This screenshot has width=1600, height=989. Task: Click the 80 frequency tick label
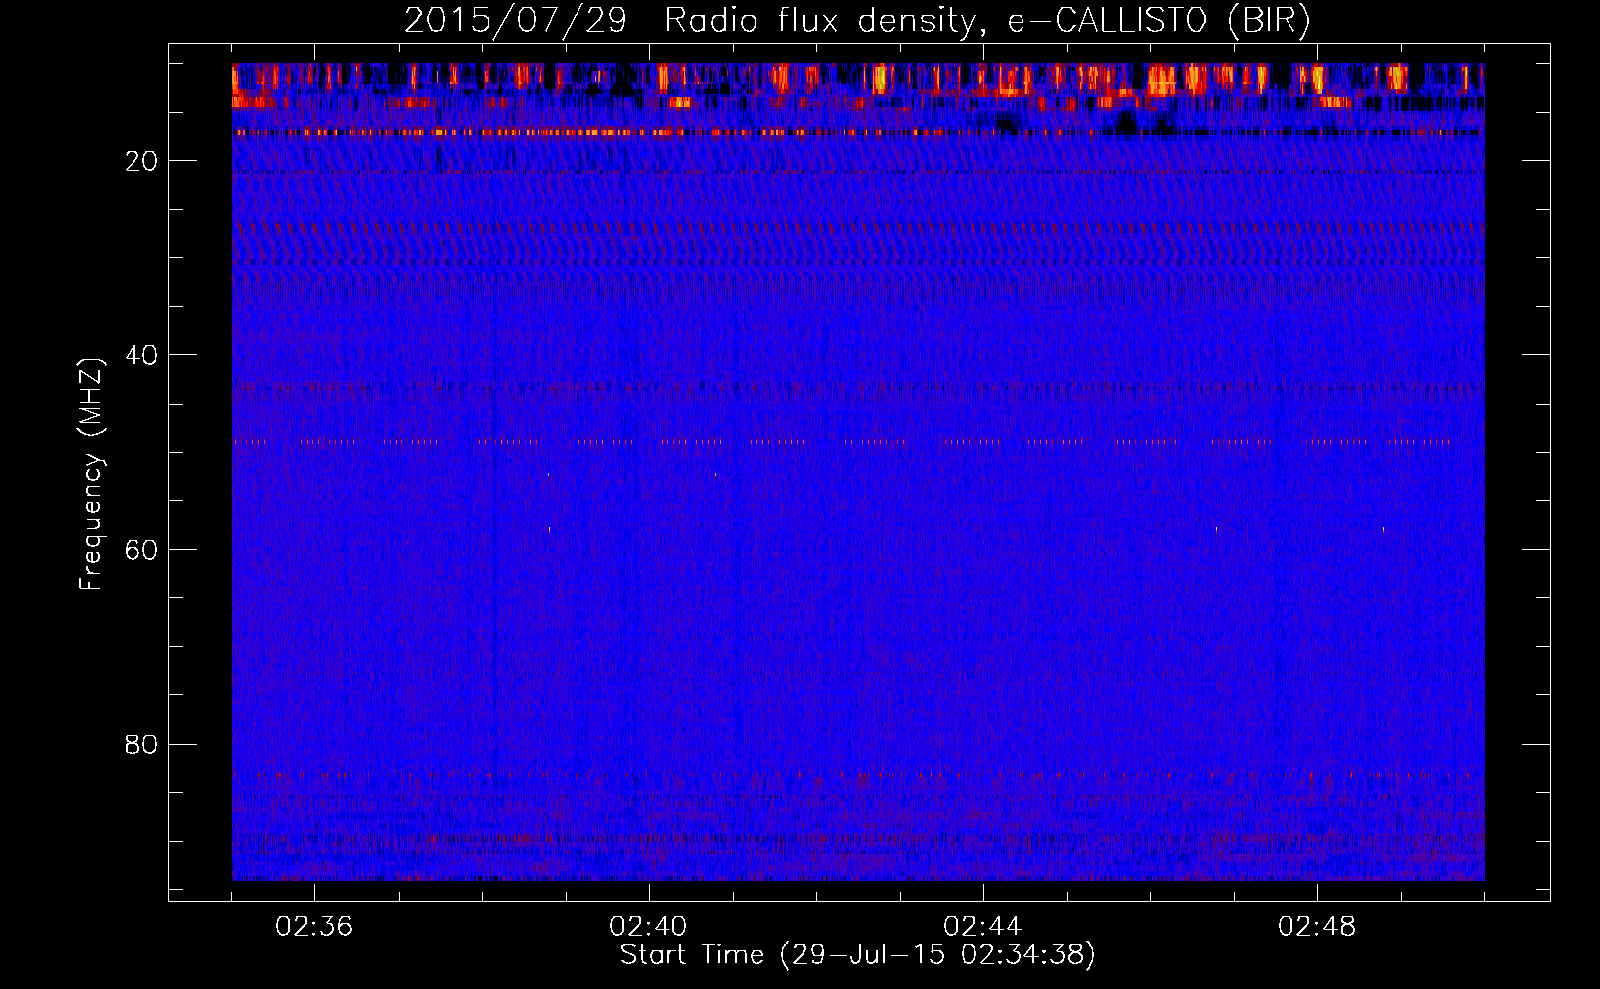[141, 744]
